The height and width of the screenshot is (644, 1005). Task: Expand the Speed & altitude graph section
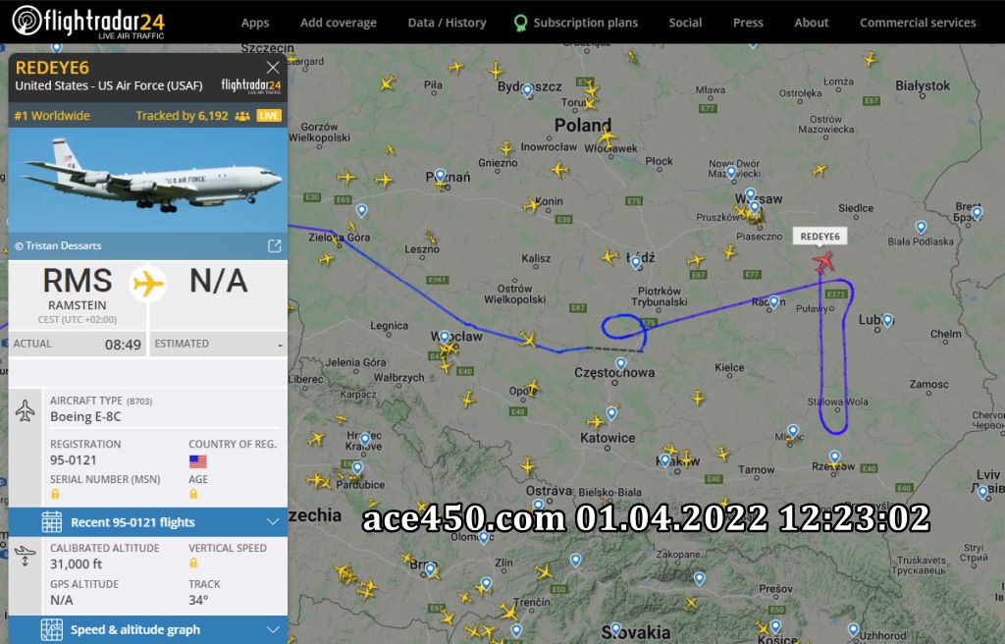pyautogui.click(x=148, y=630)
